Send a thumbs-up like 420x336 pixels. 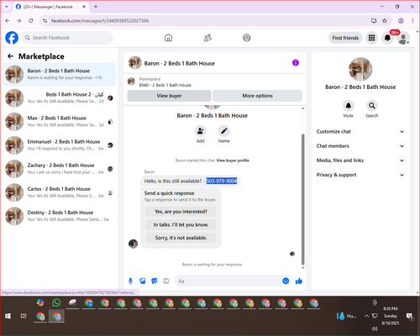[x=299, y=281]
